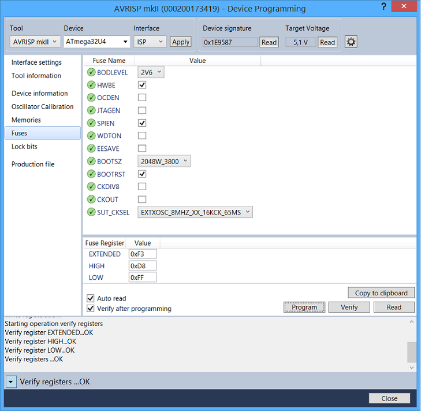The width and height of the screenshot is (421, 411).
Task: Enable the EESAVE fuse checkbox
Action: click(x=142, y=149)
